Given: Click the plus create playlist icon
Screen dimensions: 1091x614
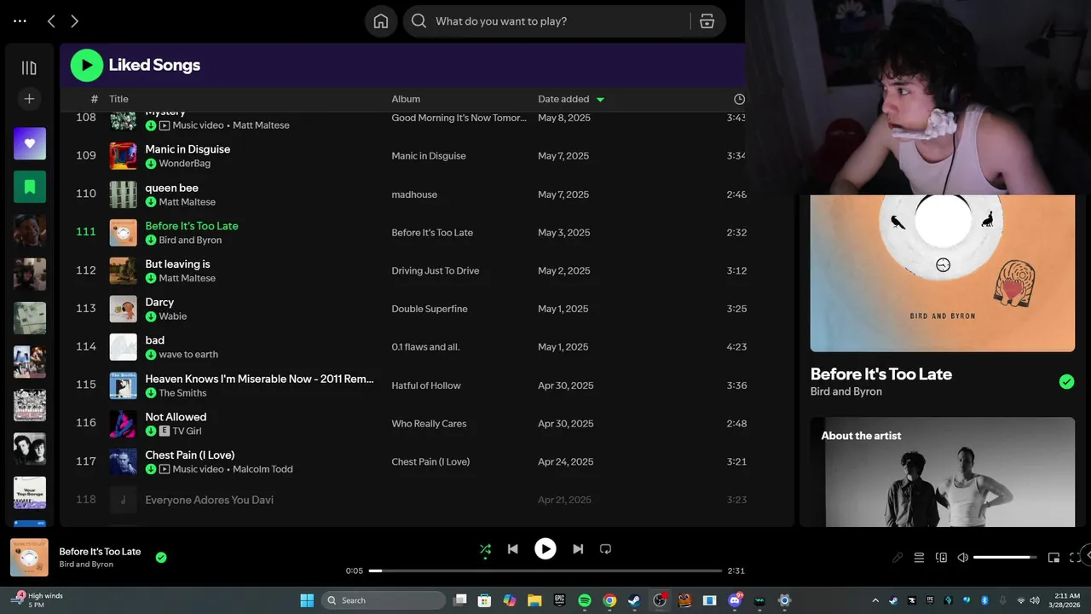Looking at the screenshot, I should click(x=29, y=99).
